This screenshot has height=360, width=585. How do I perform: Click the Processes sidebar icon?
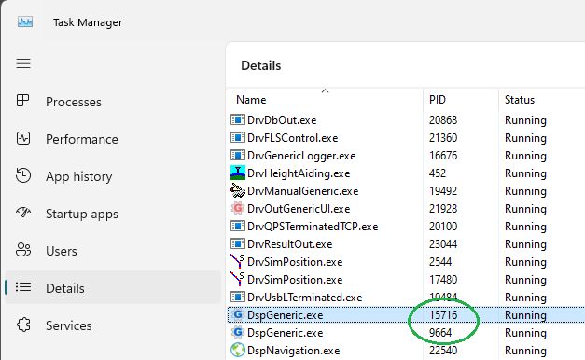(x=22, y=101)
